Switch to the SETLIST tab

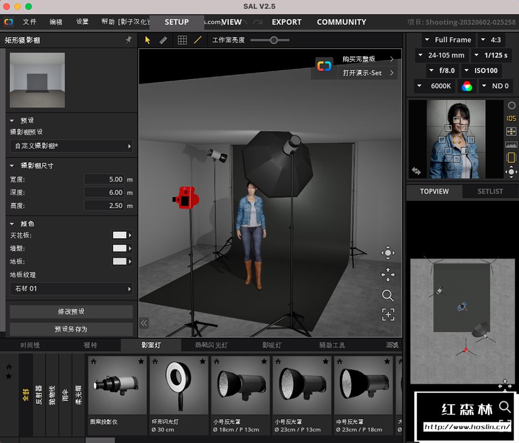[490, 191]
